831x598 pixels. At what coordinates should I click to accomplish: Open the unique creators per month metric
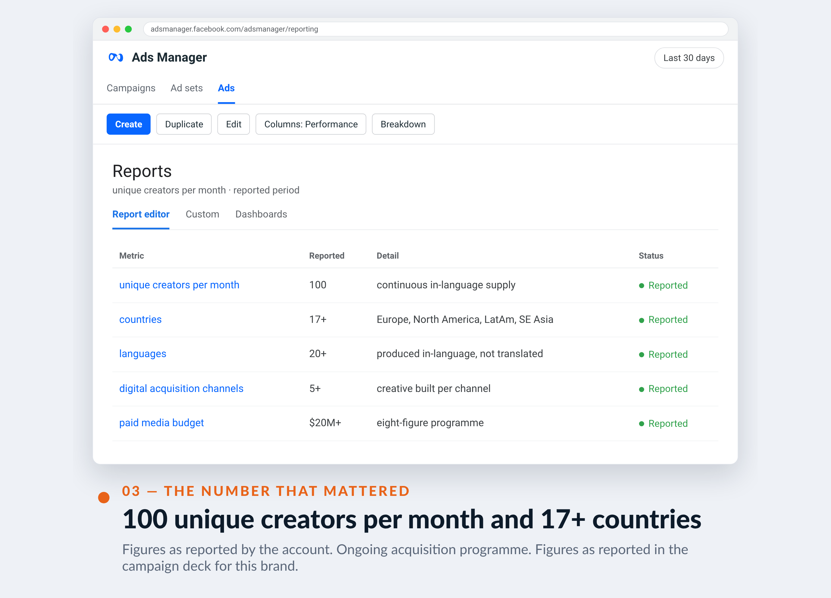179,285
